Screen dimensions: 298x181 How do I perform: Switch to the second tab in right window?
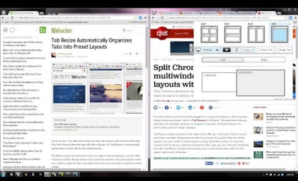tap(188, 13)
